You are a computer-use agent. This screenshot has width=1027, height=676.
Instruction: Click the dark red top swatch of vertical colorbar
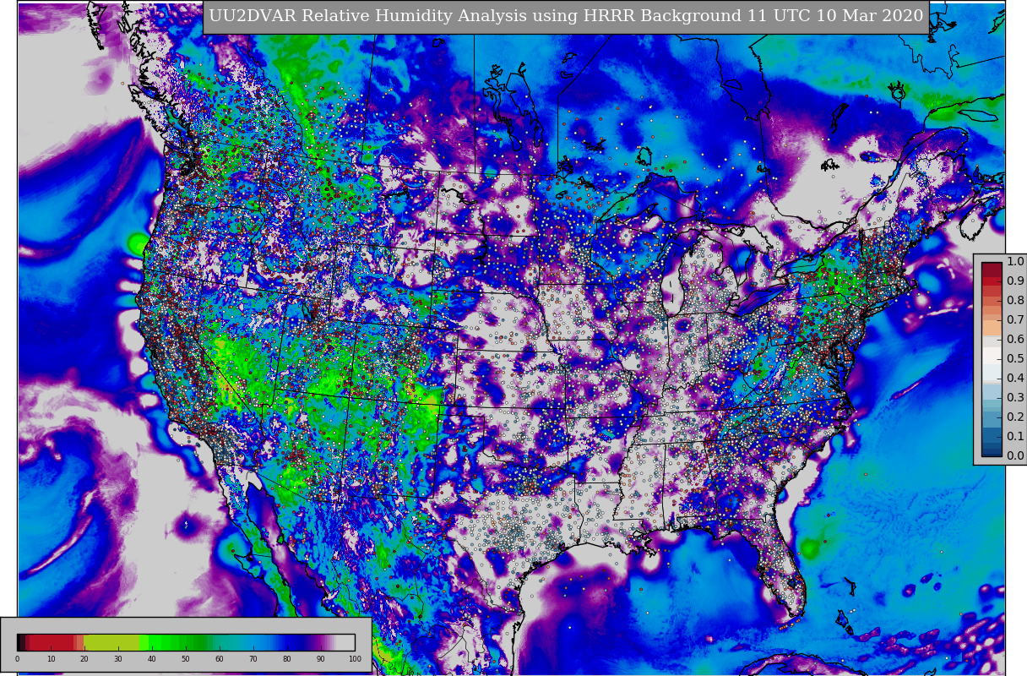(x=992, y=270)
